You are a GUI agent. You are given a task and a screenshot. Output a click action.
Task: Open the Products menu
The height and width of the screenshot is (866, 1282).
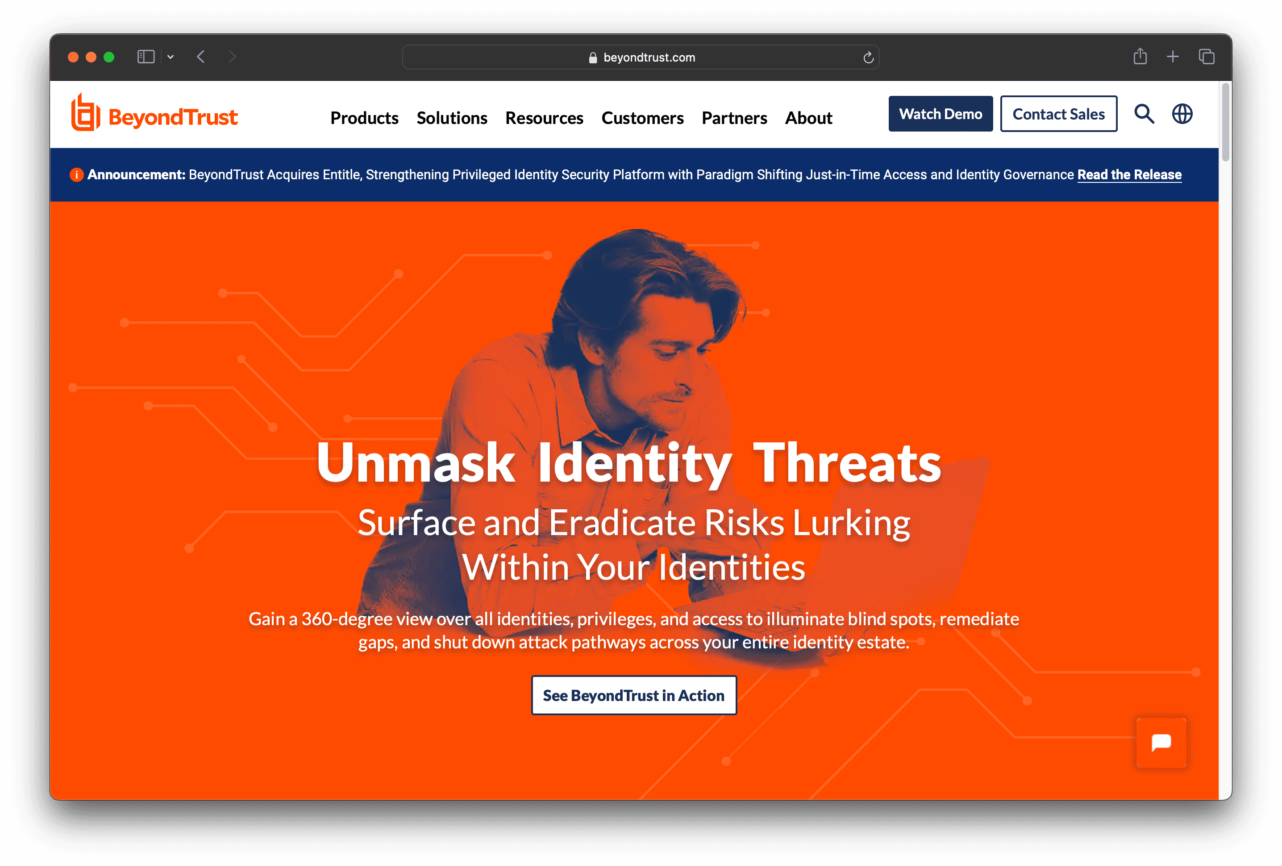(364, 118)
